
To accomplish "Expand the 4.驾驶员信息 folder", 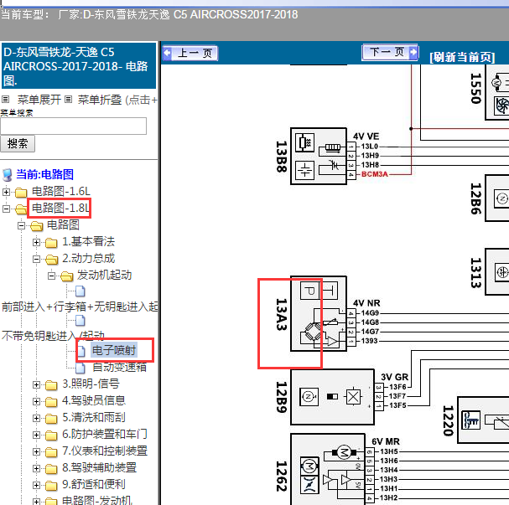I will point(36,402).
